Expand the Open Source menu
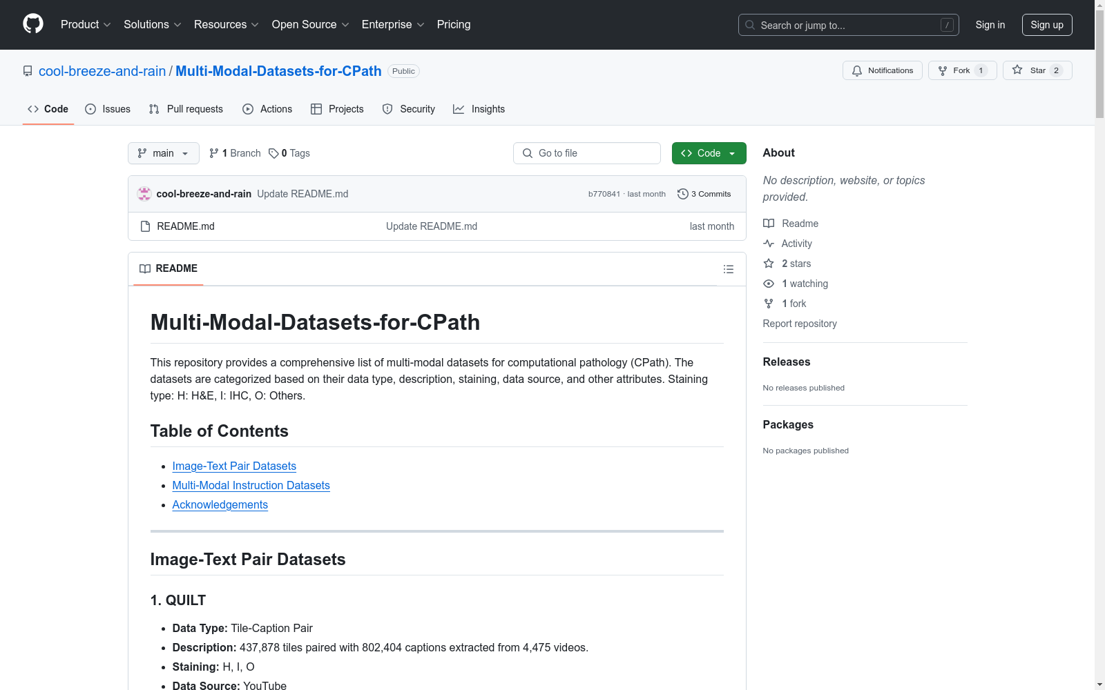The width and height of the screenshot is (1105, 690). 311,25
